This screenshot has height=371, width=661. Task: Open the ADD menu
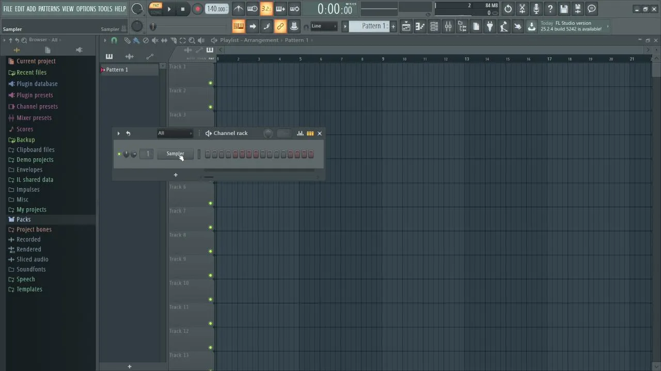click(x=32, y=9)
